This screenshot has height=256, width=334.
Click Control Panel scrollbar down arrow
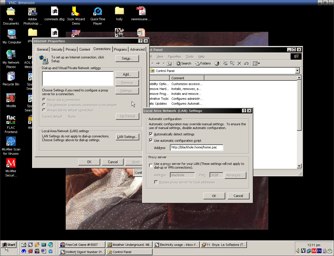coord(299,166)
